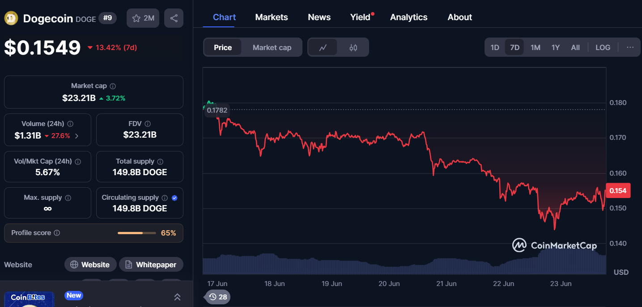Select the 1M time range
The image size is (642, 307).
click(536, 47)
